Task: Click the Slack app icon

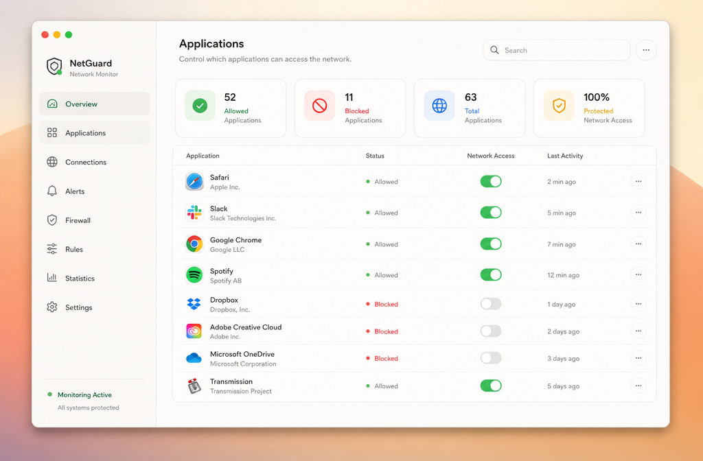Action: [194, 213]
